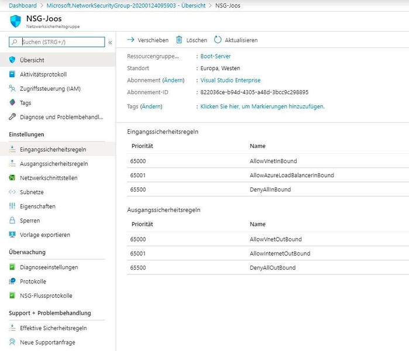This screenshot has width=409, height=351.
Task: Select NSG-Flussprotokolle menu item
Action: point(46,296)
